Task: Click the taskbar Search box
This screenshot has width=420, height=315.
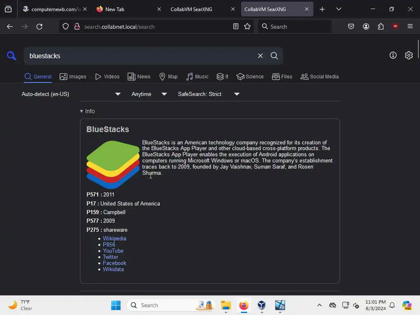Action: click(171, 305)
